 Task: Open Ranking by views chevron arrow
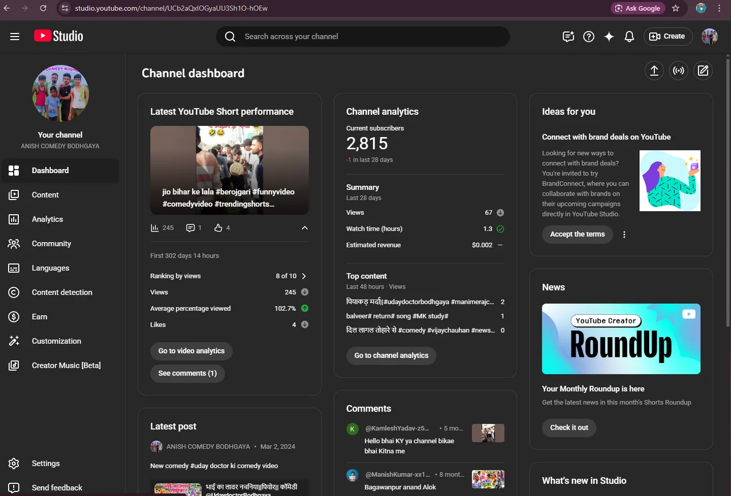coord(304,276)
